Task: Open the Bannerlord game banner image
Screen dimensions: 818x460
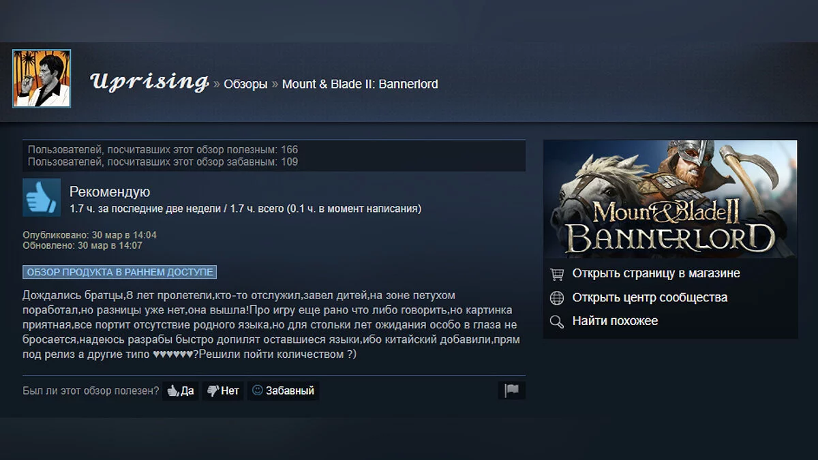Action: (x=670, y=200)
